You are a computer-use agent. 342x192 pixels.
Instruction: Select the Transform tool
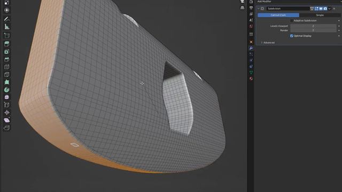(7, 10)
